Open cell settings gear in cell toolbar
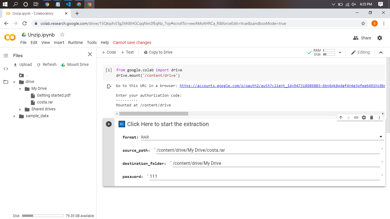 [x=364, y=117]
